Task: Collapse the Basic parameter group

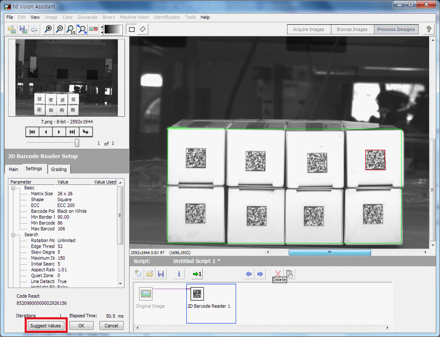Action: pos(13,188)
